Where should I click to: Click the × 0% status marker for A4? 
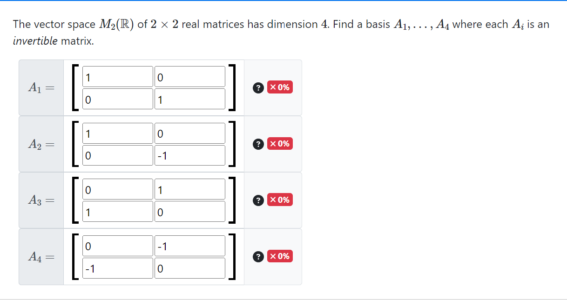[x=279, y=257]
